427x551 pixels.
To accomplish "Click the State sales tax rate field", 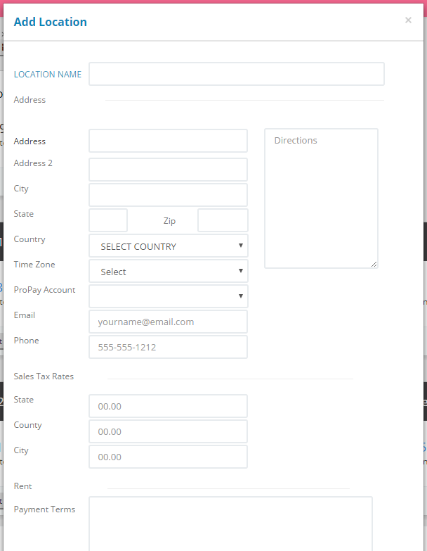I will [168, 406].
